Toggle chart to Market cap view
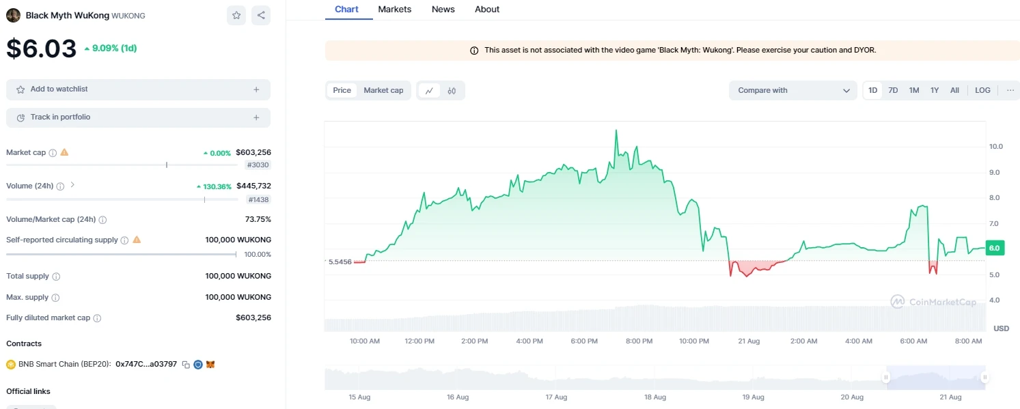Viewport: 1020px width, 409px height. point(383,91)
